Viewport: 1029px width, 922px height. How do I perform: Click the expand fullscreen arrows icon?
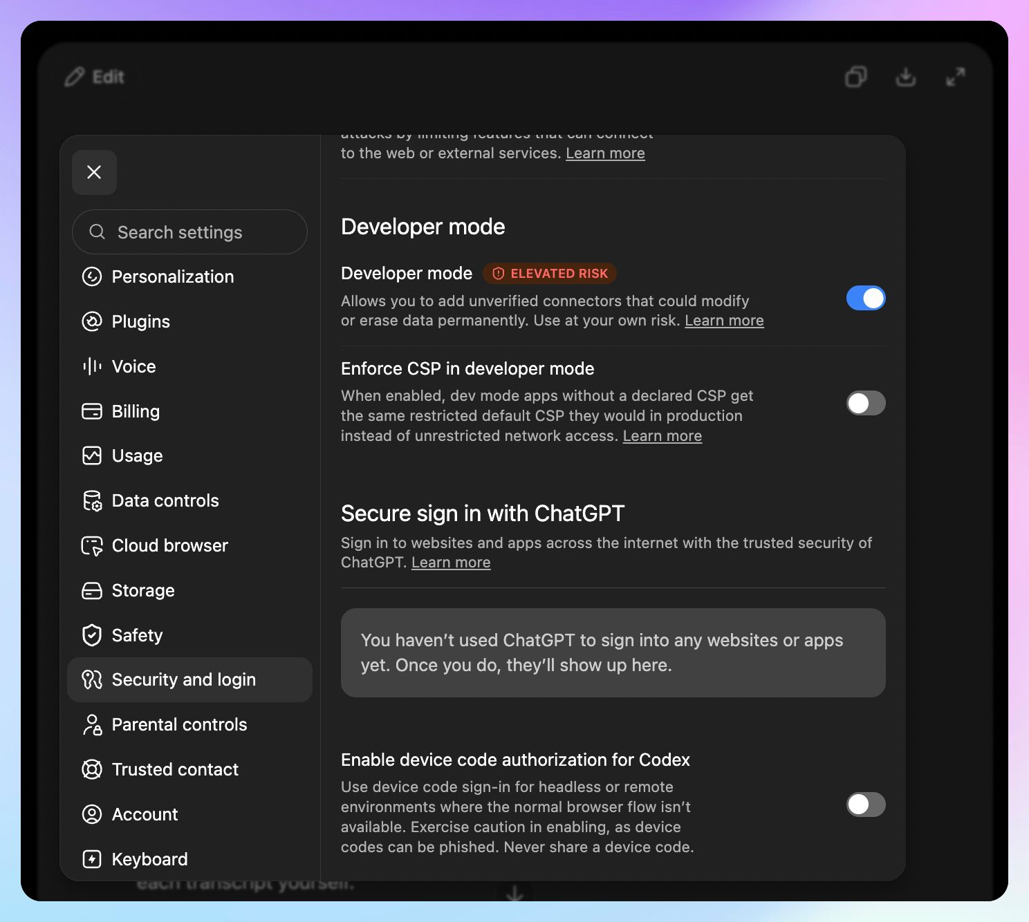956,77
